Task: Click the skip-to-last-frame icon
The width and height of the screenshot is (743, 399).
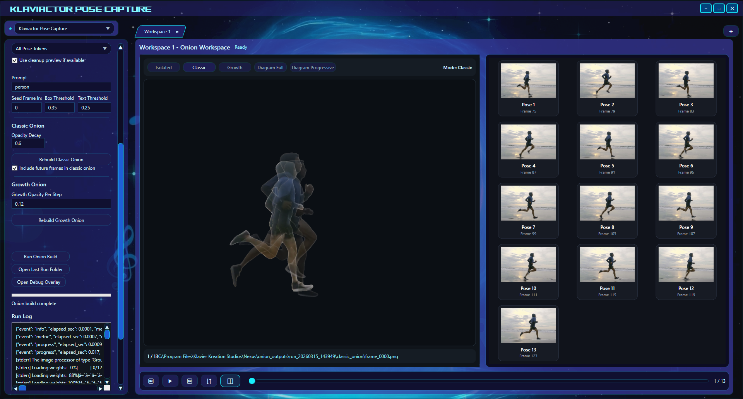Action: coord(190,381)
